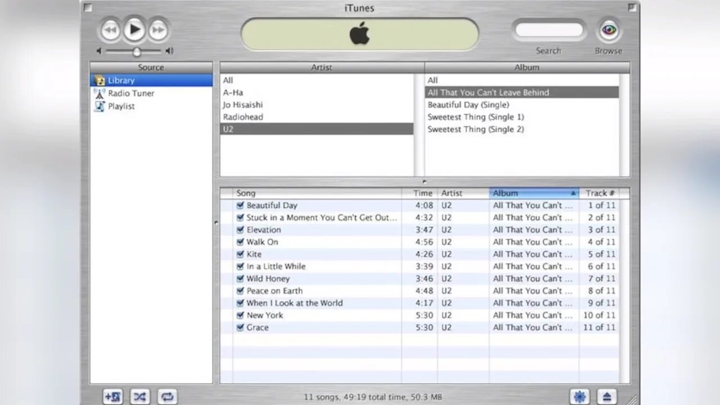Viewport: 720px width, 405px height.
Task: Uncheck the Walk On song checkbox
Action: point(240,242)
